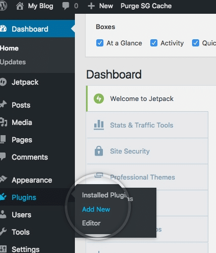Expand the Stats & Traffic Tools section
Image resolution: width=216 pixels, height=253 pixels.
click(147, 125)
